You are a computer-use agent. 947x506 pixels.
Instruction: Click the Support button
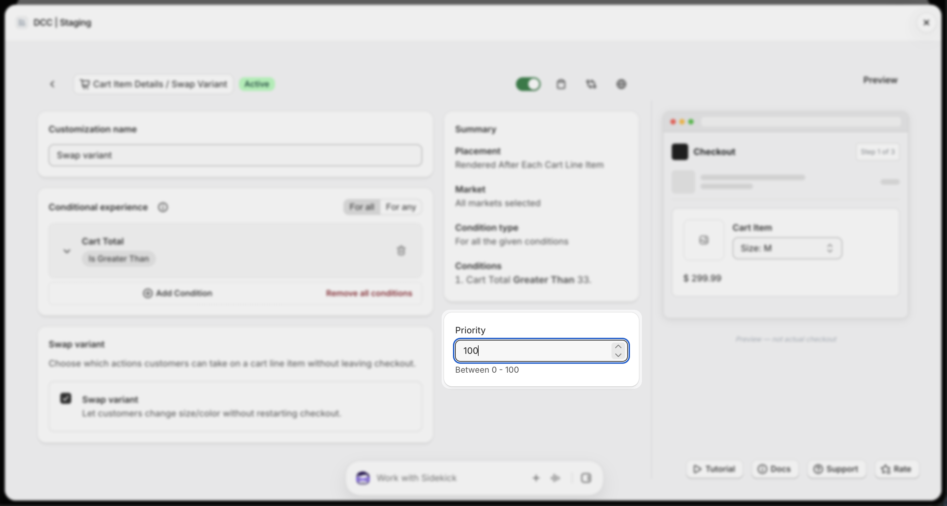coord(836,469)
